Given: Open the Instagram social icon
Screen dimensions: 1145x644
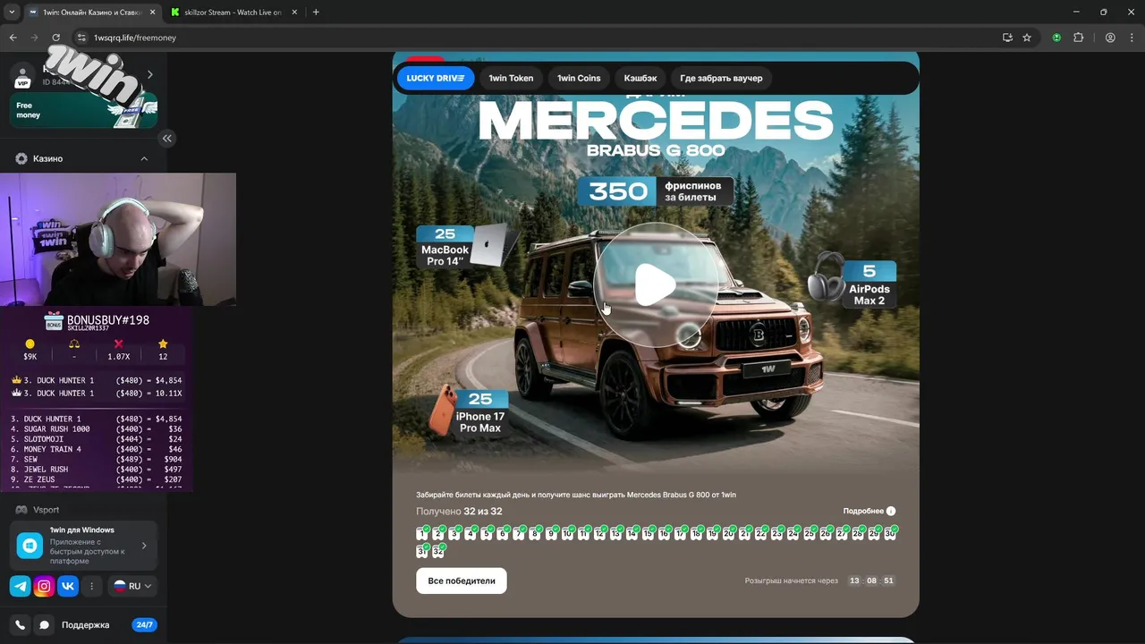Looking at the screenshot, I should 44,586.
